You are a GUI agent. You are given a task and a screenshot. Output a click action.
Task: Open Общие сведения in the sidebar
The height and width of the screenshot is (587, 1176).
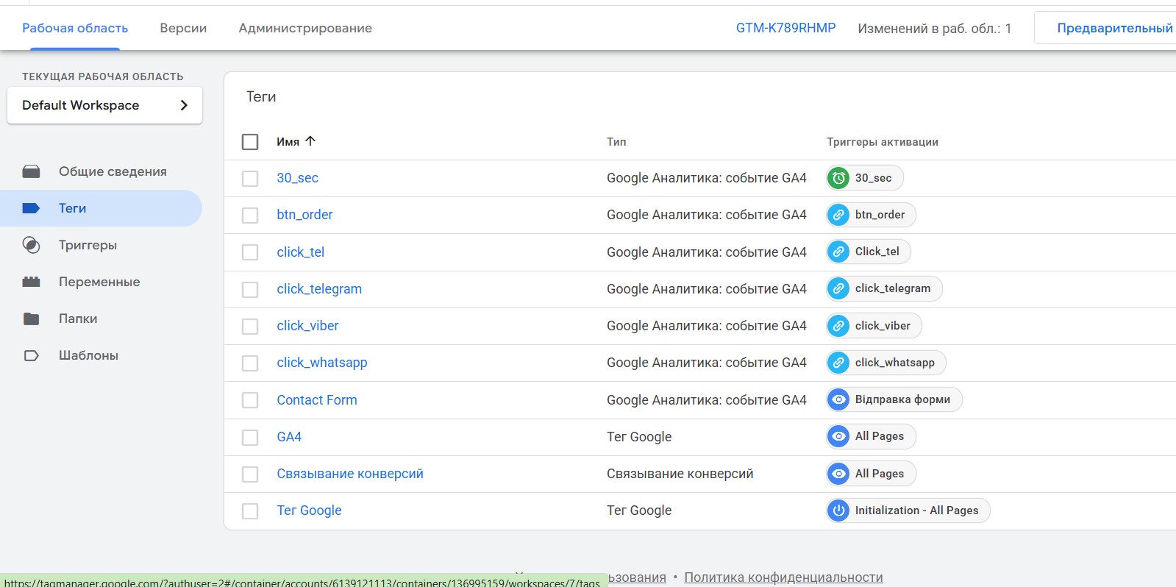pyautogui.click(x=113, y=171)
